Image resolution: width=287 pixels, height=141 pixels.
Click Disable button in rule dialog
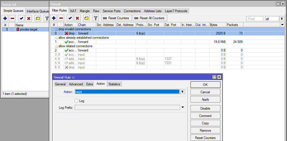point(205,109)
